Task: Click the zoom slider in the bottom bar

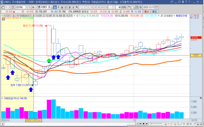Action: (x=156, y=124)
